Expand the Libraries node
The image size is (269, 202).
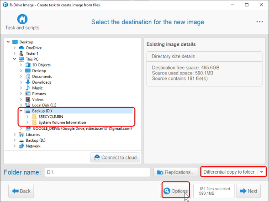tap(15, 134)
